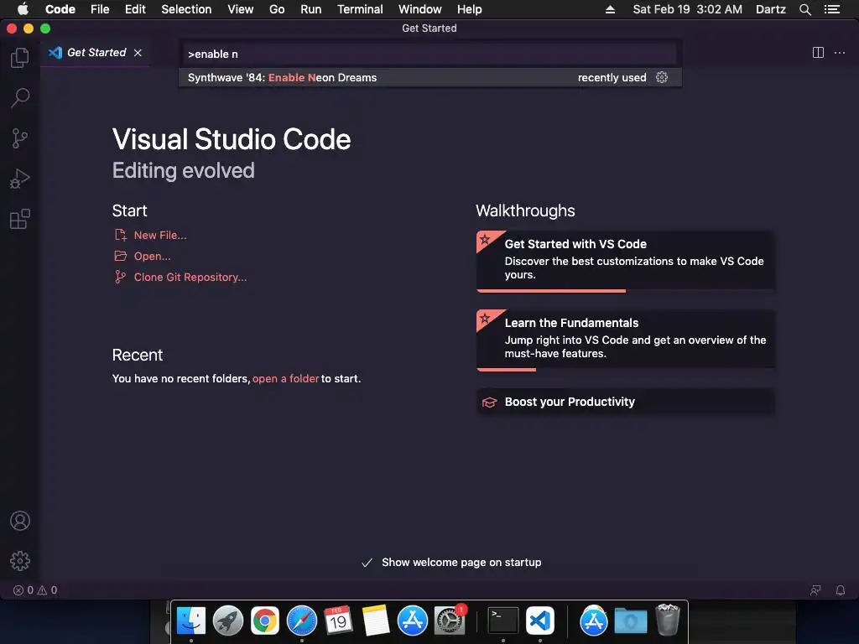Open Notification Center in menu bar
859x644 pixels.
tap(831, 9)
